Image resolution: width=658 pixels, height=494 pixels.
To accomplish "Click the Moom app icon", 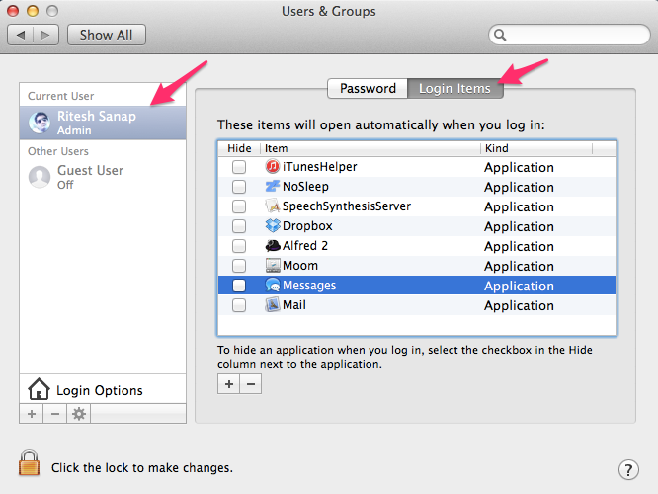I will (x=273, y=265).
